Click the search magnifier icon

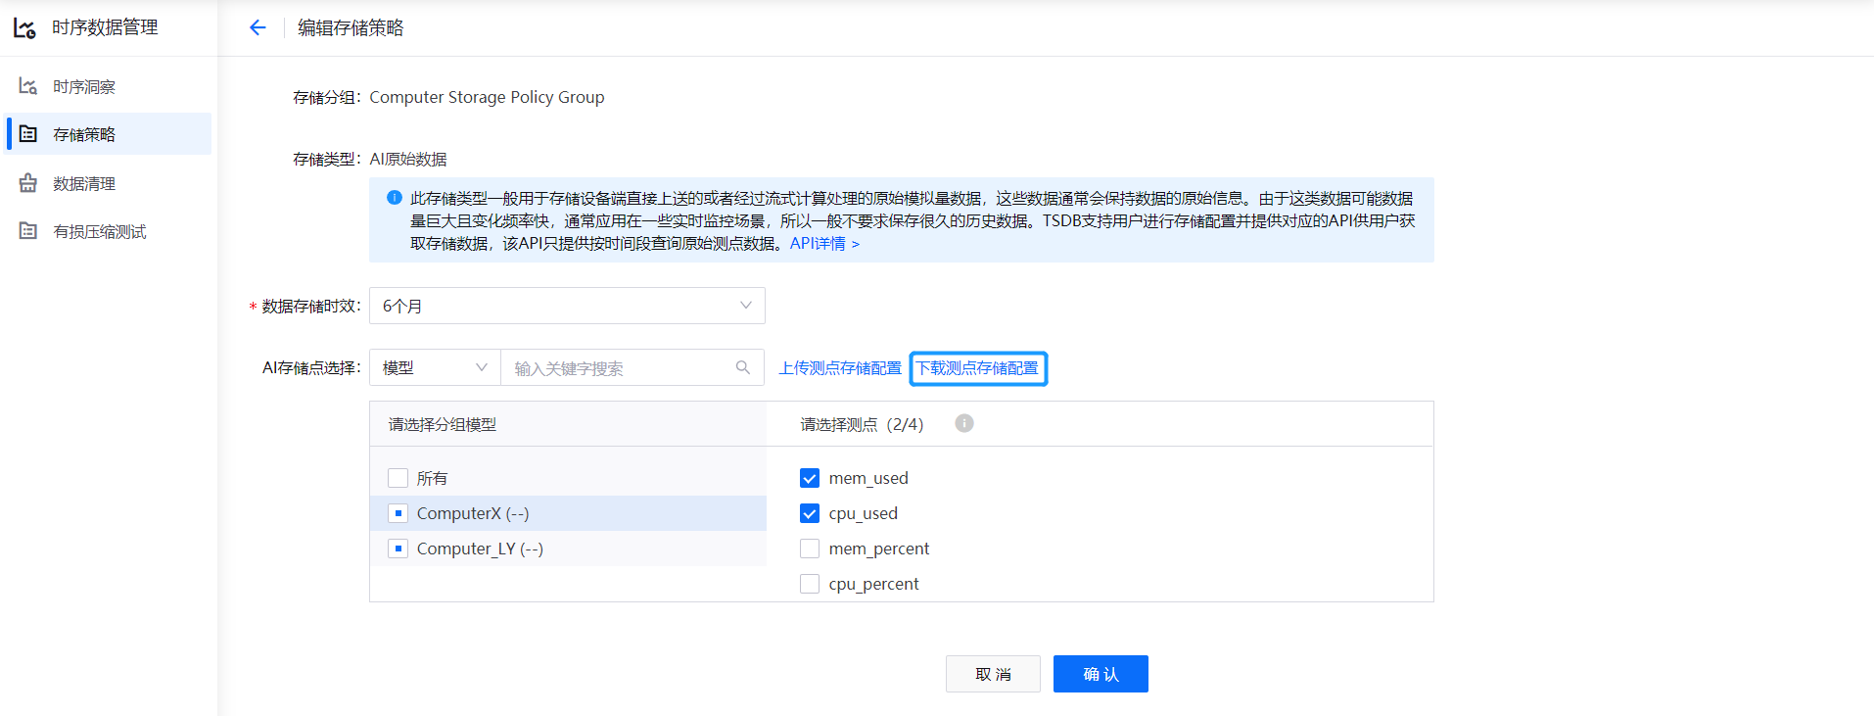743,367
